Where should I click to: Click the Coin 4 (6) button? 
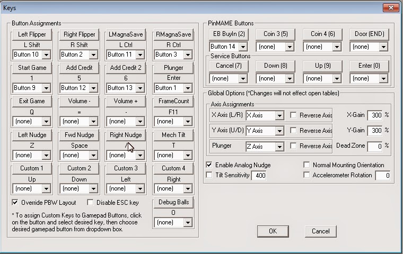pos(322,34)
